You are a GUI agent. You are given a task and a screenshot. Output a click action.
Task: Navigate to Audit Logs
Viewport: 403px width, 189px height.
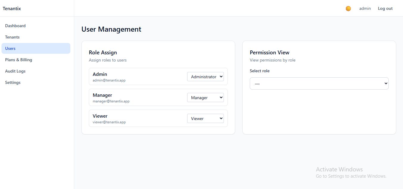[15, 71]
